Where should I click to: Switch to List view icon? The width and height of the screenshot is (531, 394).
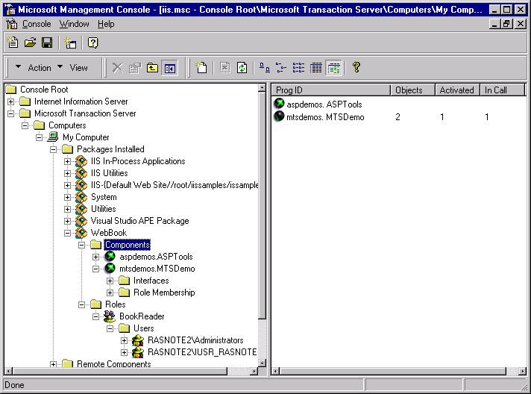coord(298,68)
